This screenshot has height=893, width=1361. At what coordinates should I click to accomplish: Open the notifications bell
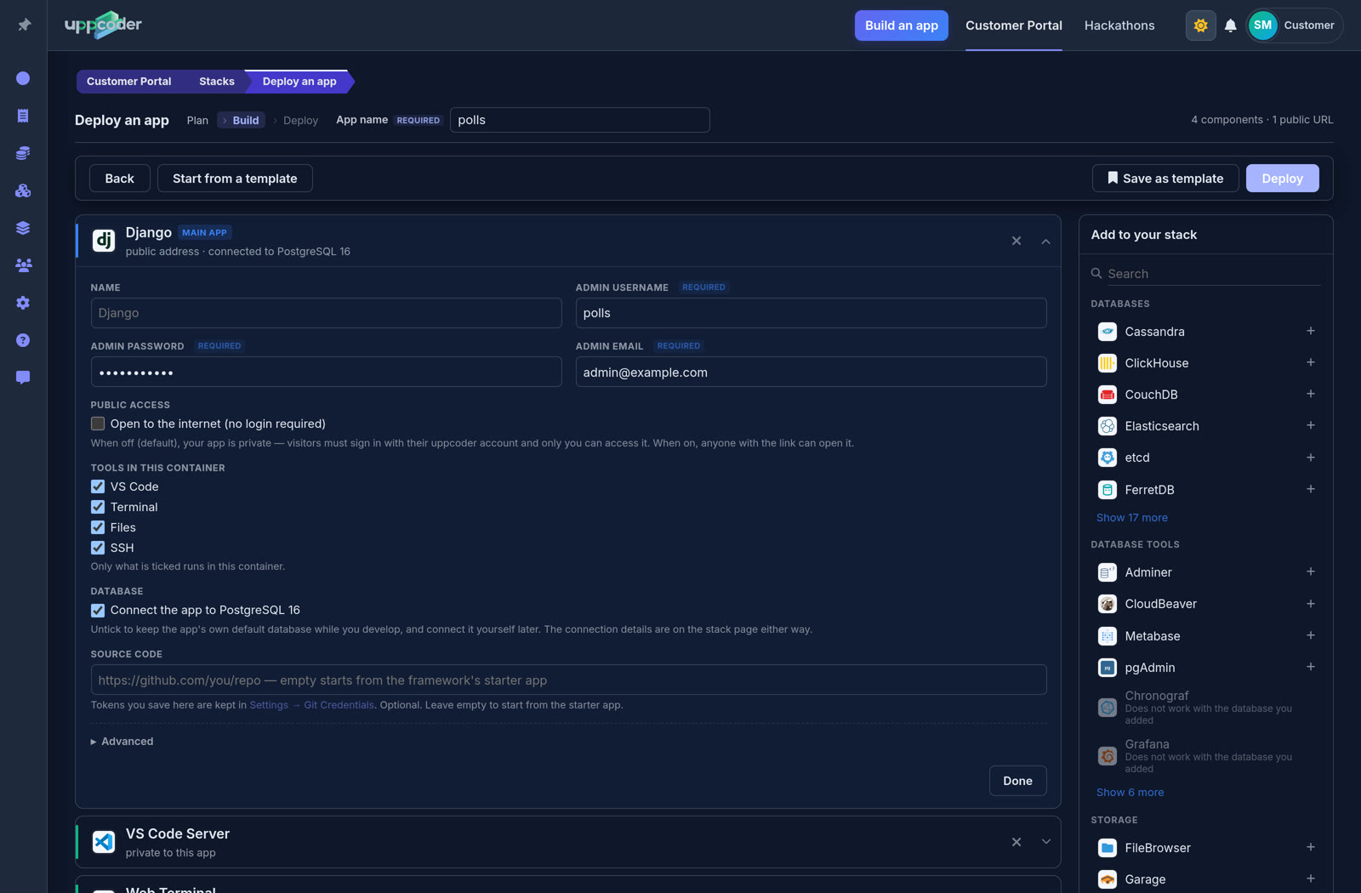[1230, 26]
